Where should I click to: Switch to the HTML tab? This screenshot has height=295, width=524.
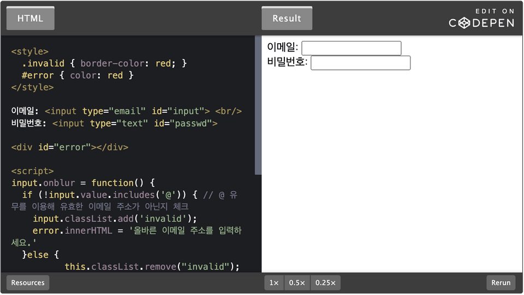click(31, 19)
